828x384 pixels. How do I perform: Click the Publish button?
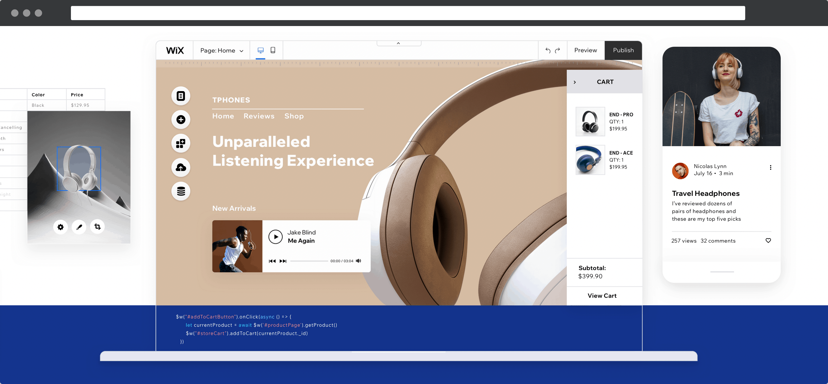point(623,50)
